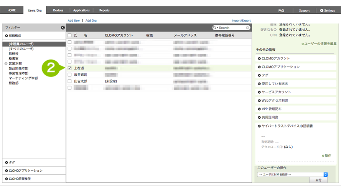Check the 坂井充則 row checkbox

click(x=69, y=74)
